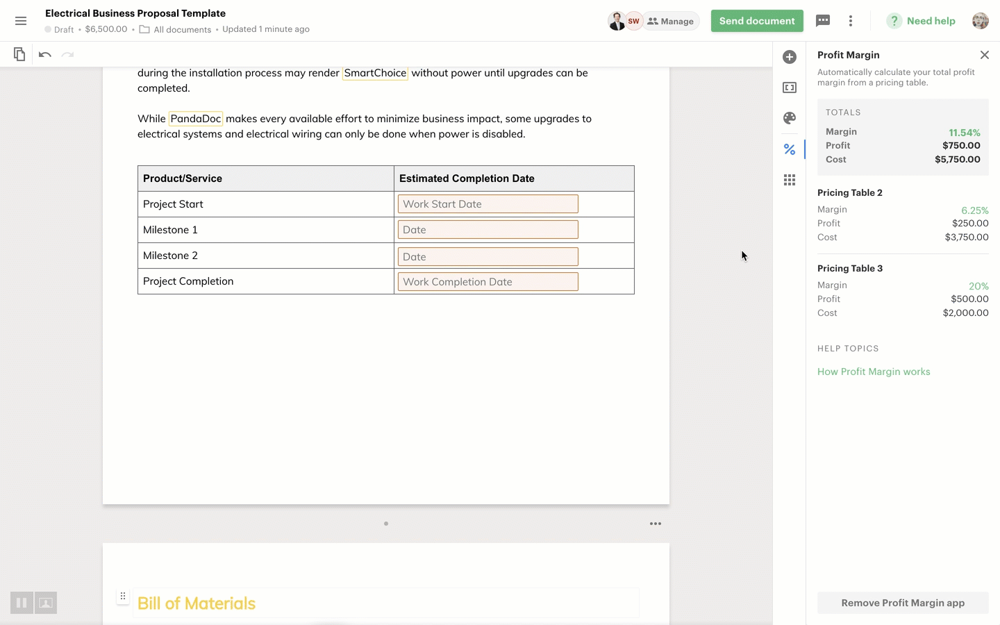Screen dimensions: 1000x625
Task: Open the variables bracket panel
Action: tap(790, 87)
